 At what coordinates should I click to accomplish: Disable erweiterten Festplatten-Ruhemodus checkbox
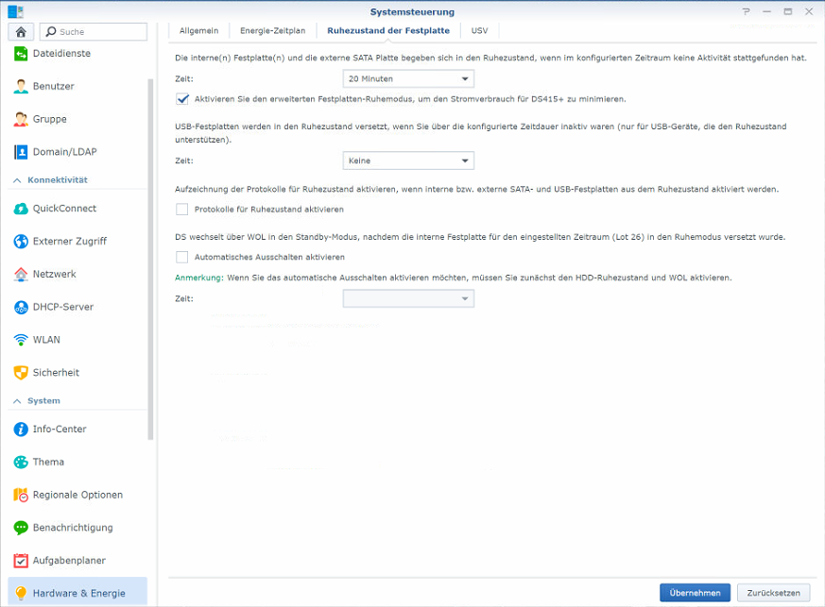point(182,99)
